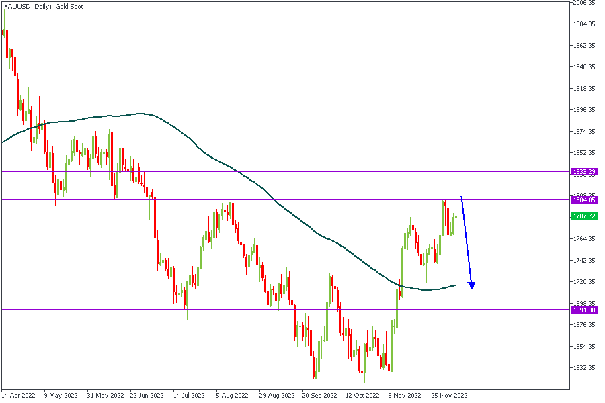605x403 pixels.
Task: Select the purple 1833.29 price label
Action: click(583, 172)
